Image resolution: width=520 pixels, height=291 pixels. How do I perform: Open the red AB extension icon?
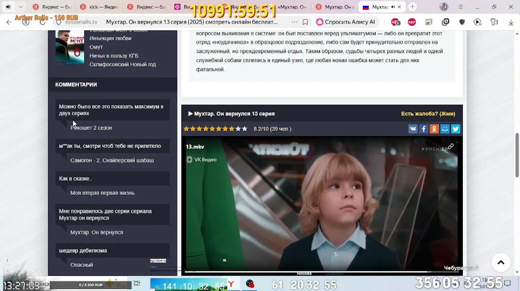tap(396, 22)
